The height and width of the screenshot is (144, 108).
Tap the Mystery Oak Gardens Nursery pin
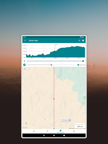tap(70, 120)
